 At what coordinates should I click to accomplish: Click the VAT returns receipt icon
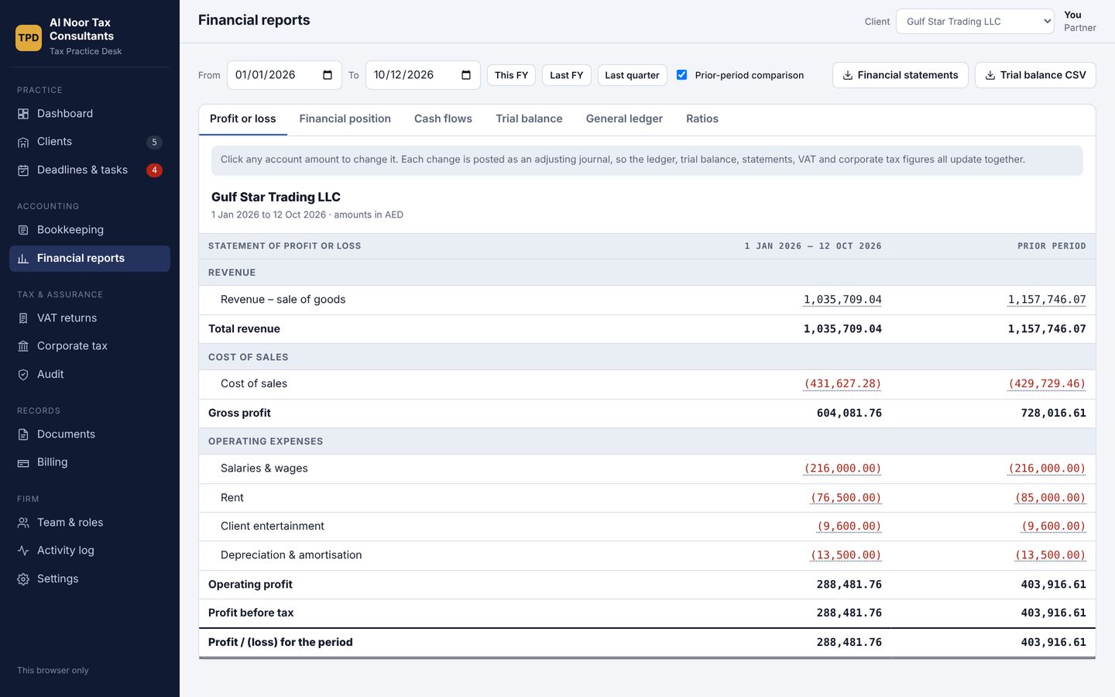click(23, 318)
